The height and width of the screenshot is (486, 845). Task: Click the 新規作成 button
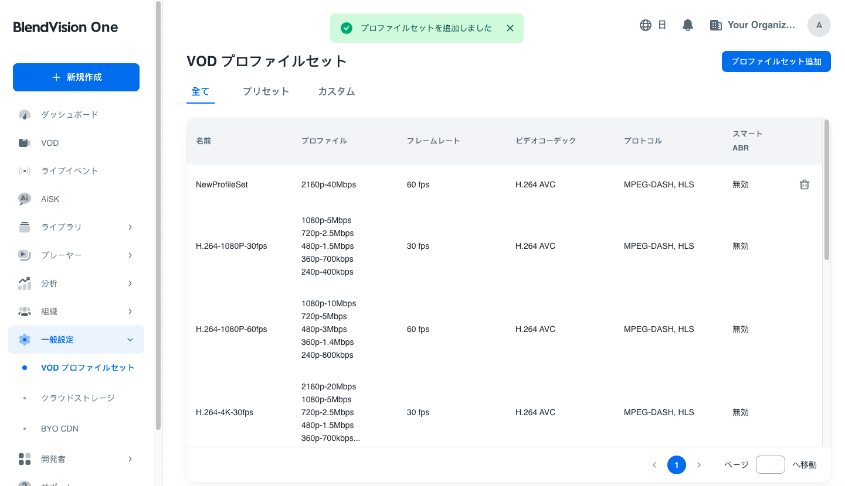76,77
